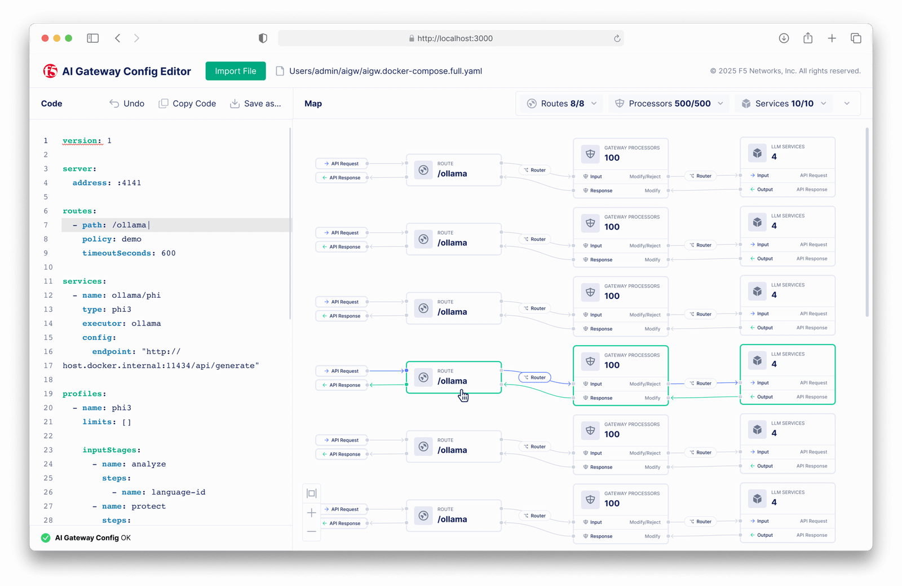Reload the page with the refresh icon

click(x=617, y=38)
